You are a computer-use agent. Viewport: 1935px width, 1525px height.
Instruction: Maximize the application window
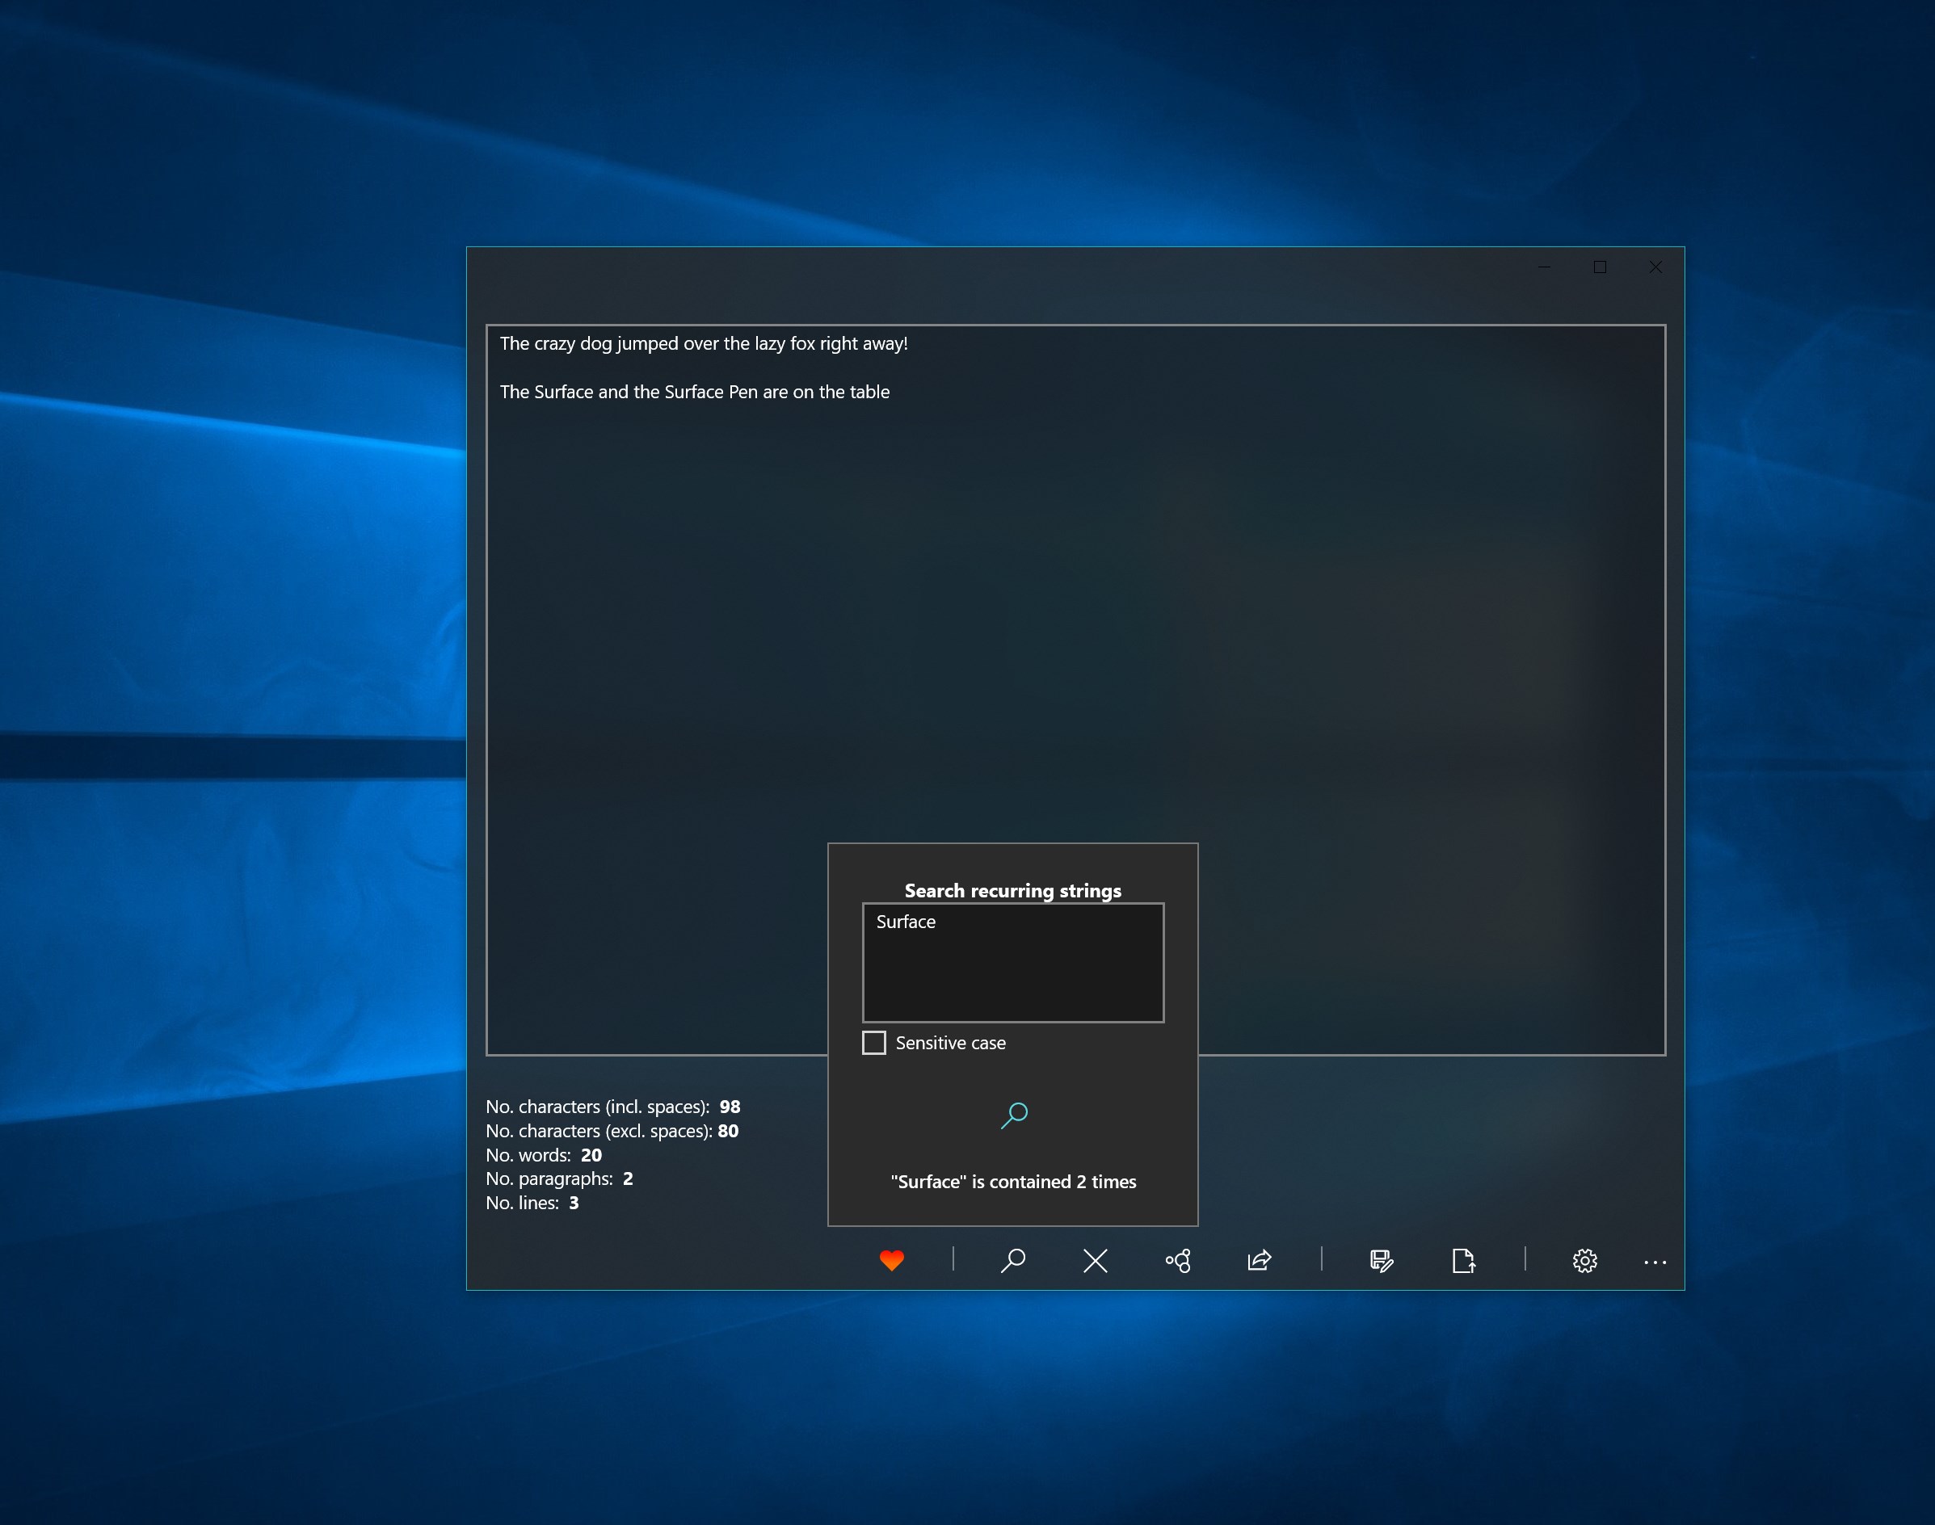pyautogui.click(x=1599, y=267)
